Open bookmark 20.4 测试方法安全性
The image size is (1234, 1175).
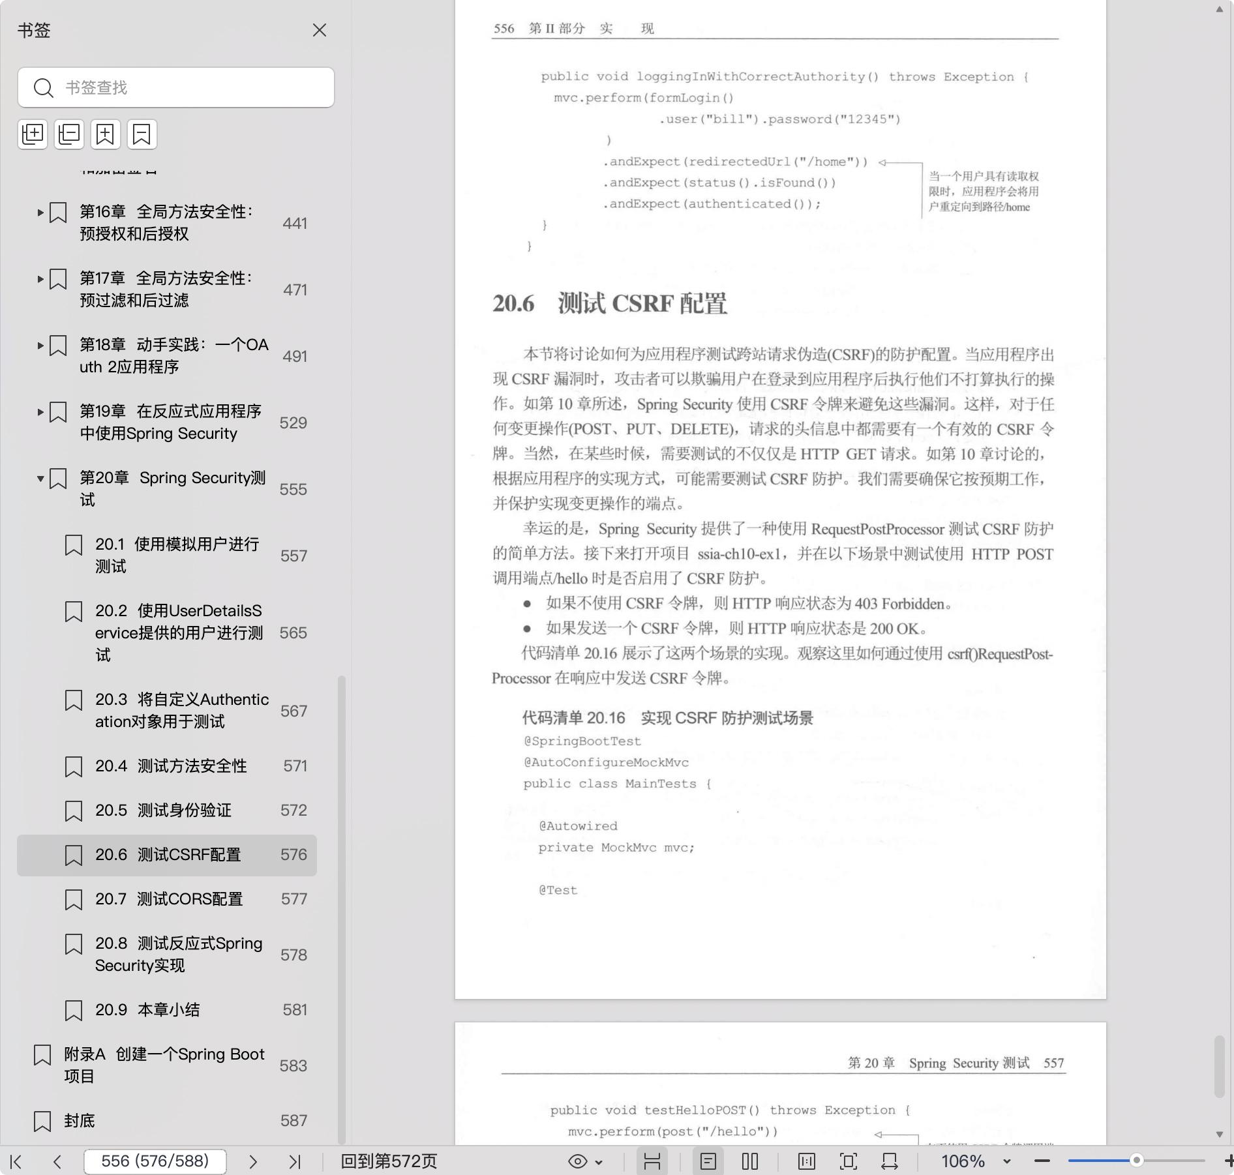[171, 766]
